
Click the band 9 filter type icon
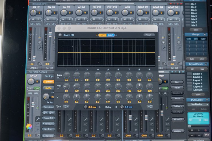pyautogui.click(x=150, y=107)
